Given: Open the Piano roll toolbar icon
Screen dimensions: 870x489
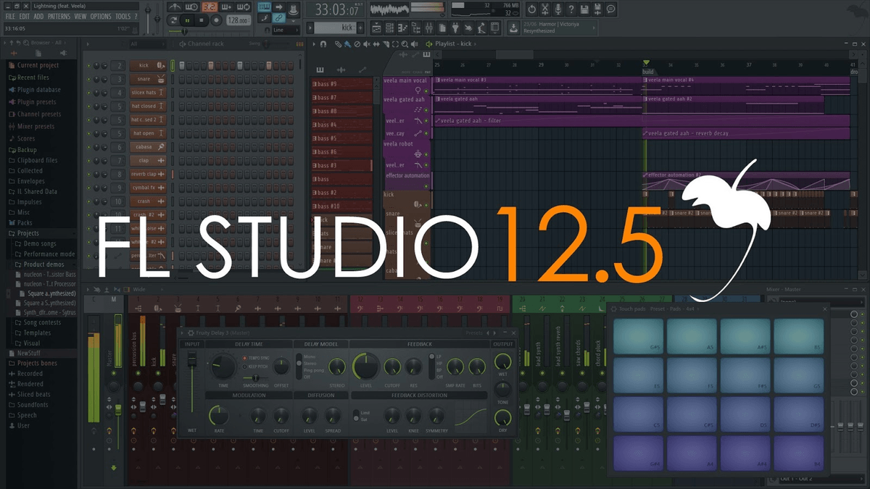Looking at the screenshot, I should pos(403,28).
